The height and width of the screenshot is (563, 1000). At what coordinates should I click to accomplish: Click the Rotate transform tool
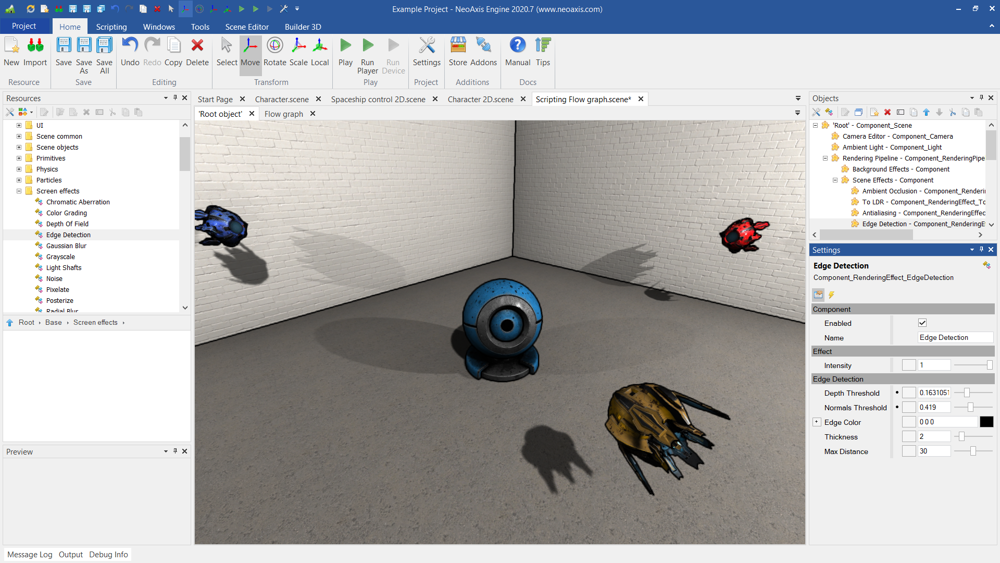[x=274, y=51]
